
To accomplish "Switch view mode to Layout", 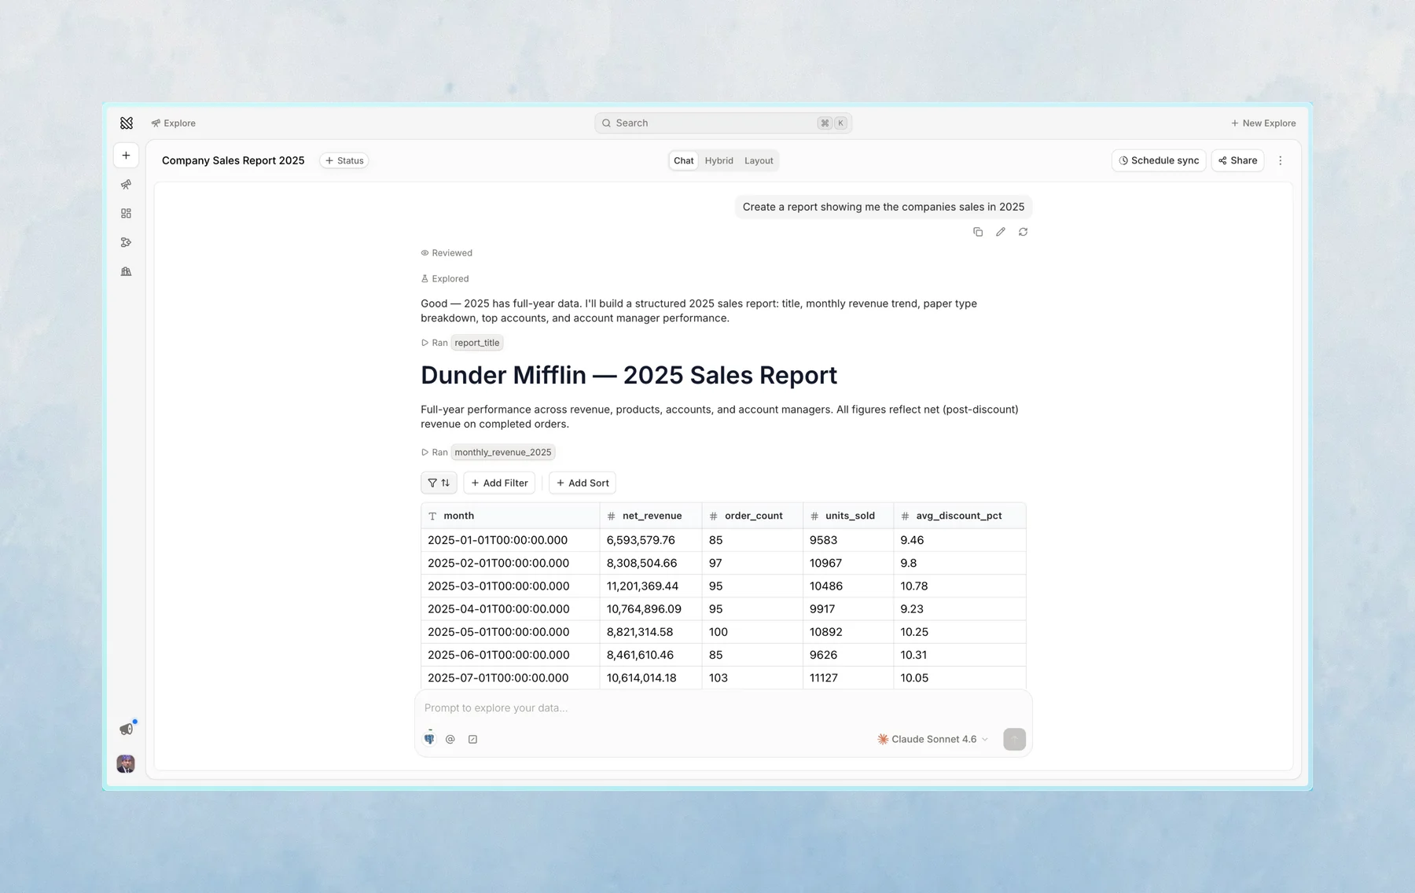I will (759, 160).
